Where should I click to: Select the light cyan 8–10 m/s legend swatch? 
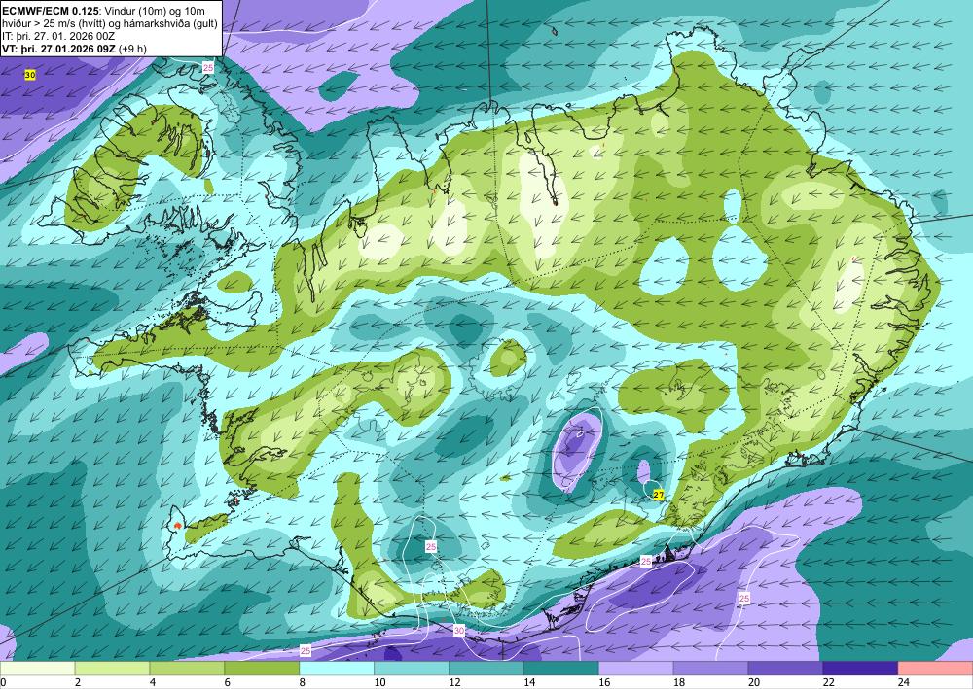[337, 669]
